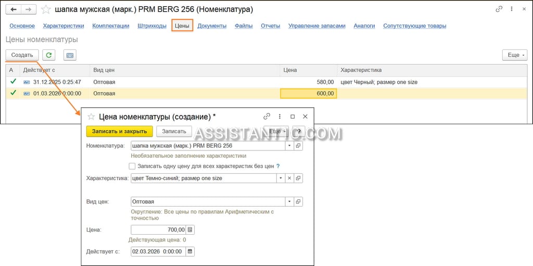Enable 'Записать одну цену для всех характеристик'
The image size is (533, 266).
tap(132, 167)
